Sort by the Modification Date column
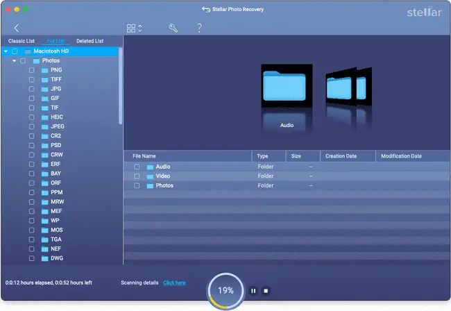 [x=413, y=156]
